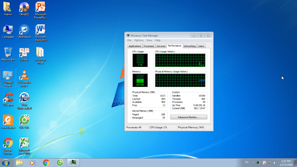Click the Kernel Memory Paged row
Viewport: 297px width, 167px height.
[148, 115]
